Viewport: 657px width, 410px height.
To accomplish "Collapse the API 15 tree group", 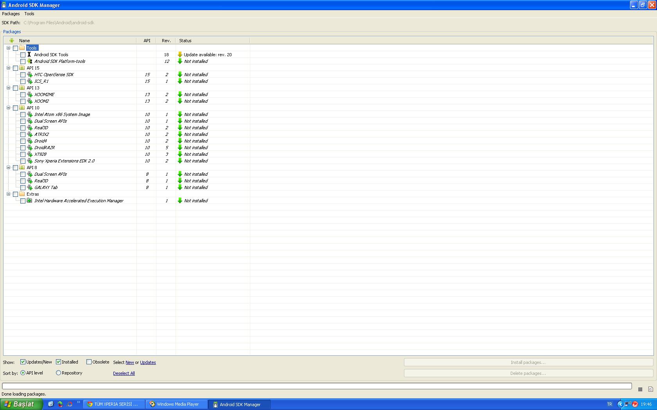I will click(8, 68).
